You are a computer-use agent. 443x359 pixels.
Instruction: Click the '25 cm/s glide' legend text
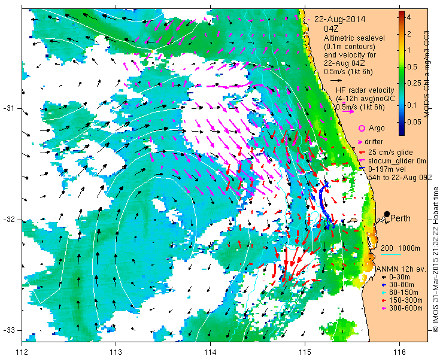390,153
